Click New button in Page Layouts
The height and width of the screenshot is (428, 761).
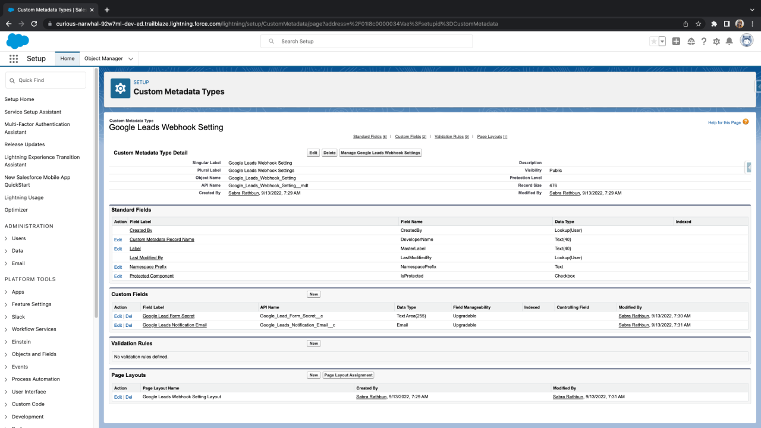pos(313,375)
